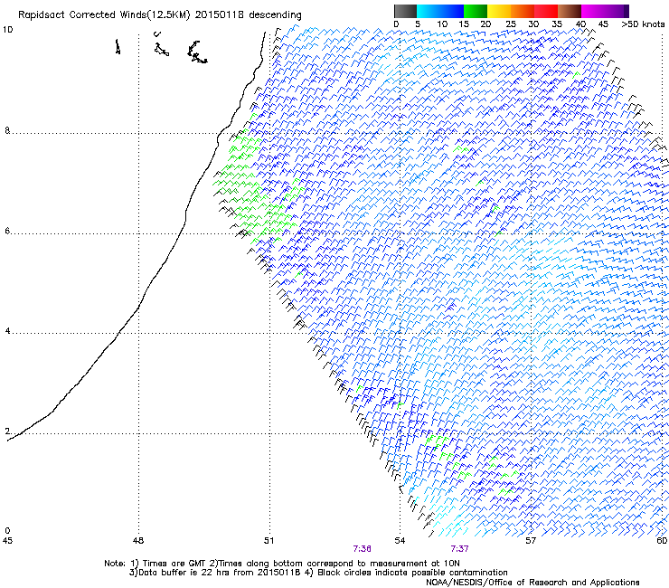The image size is (669, 588).
Task: Click latitude axis label 2
Action: click(x=7, y=432)
